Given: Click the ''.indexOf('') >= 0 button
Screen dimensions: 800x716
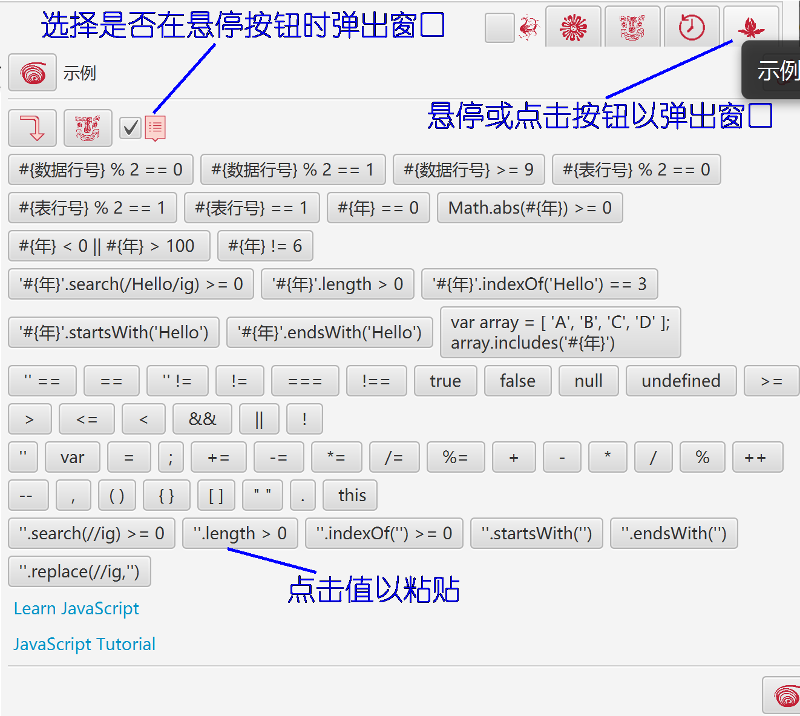Looking at the screenshot, I should point(384,533).
